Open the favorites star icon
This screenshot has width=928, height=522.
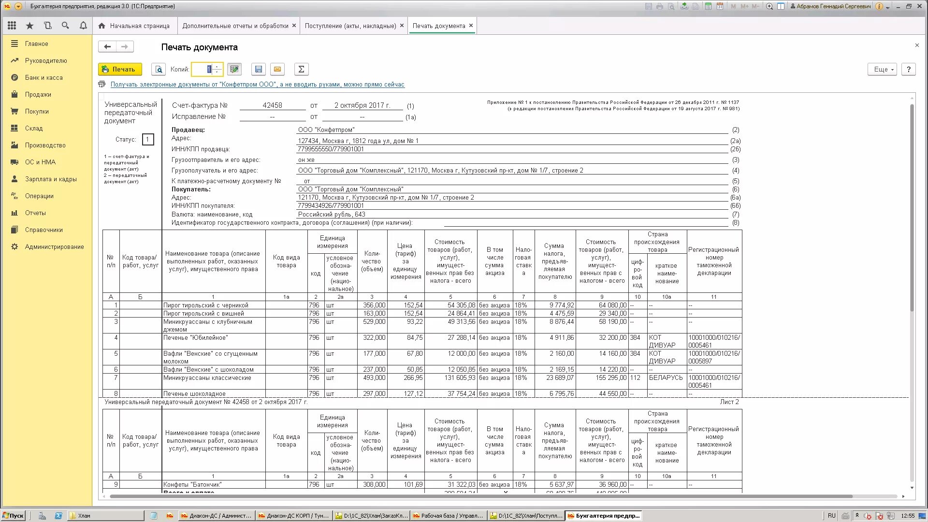point(29,26)
